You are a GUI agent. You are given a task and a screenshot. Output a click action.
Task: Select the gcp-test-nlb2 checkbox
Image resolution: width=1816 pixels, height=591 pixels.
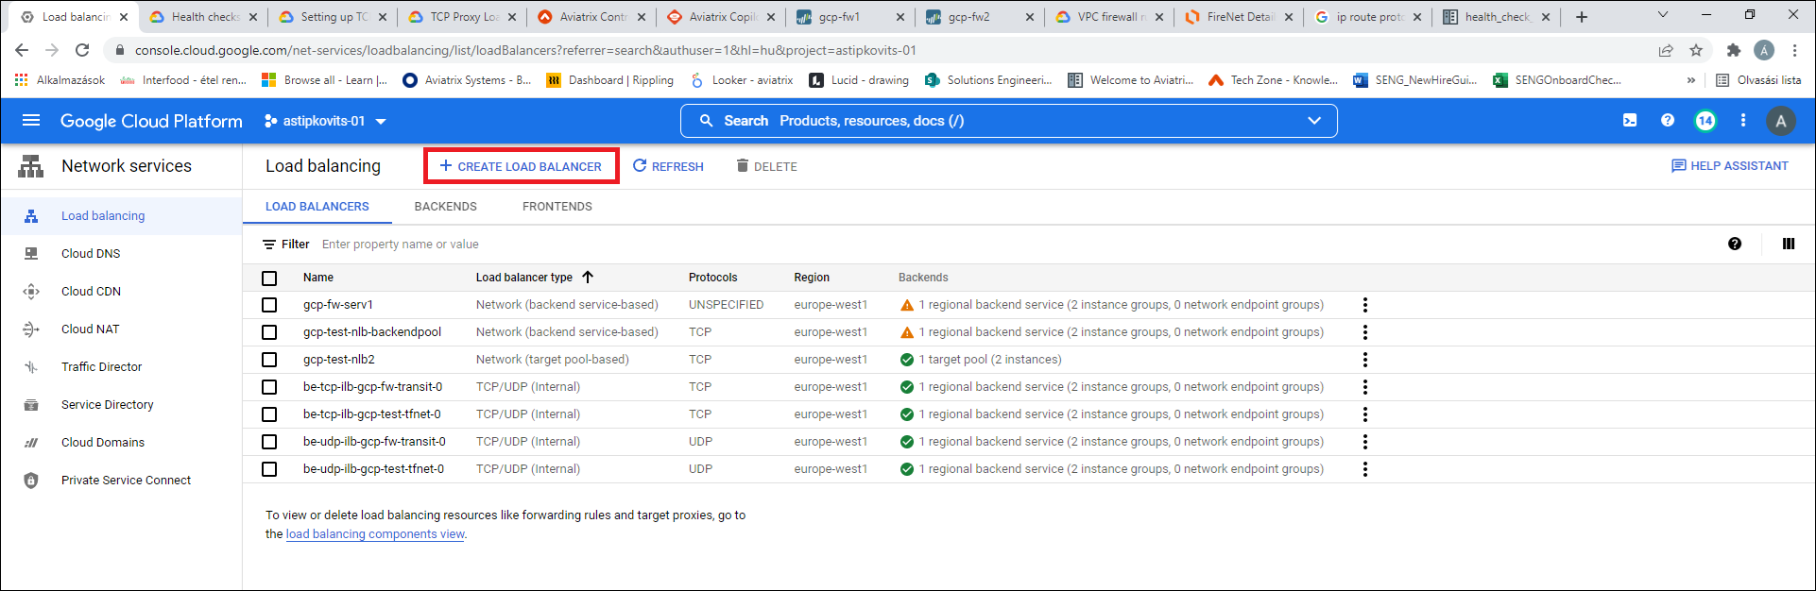point(269,360)
